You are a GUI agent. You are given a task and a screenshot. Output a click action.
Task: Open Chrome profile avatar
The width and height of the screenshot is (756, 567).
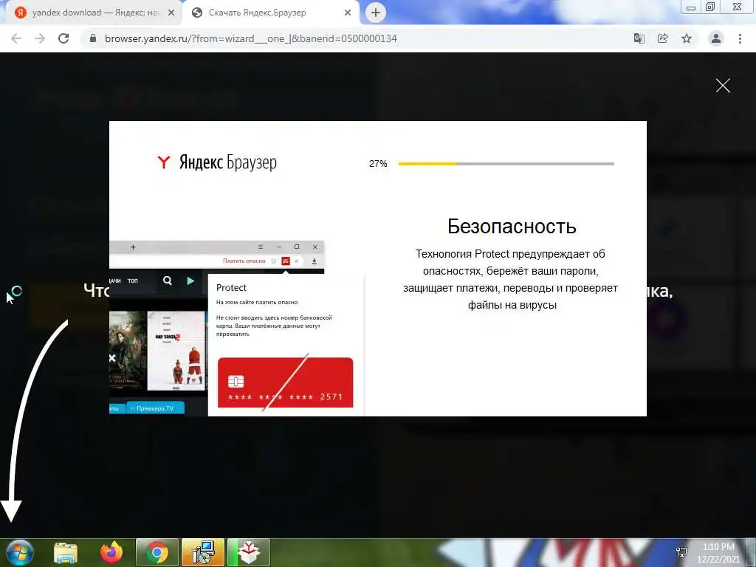click(x=716, y=38)
